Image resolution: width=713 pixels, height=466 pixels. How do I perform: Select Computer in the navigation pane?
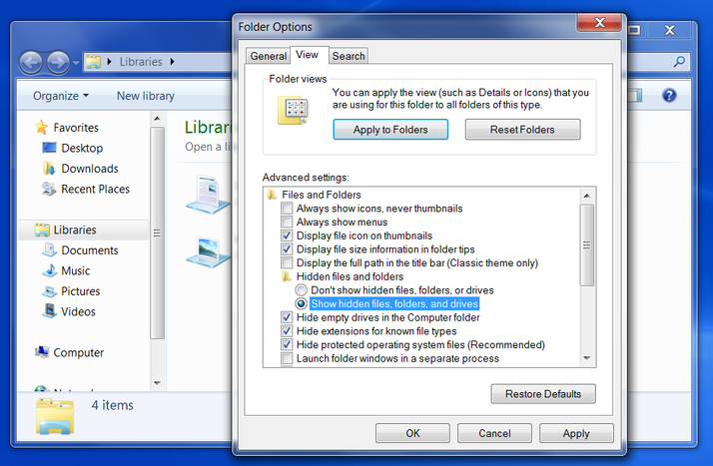tap(78, 352)
